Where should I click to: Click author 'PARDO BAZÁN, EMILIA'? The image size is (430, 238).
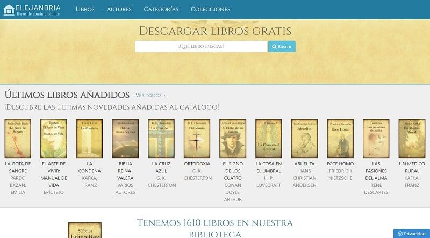click(18, 185)
